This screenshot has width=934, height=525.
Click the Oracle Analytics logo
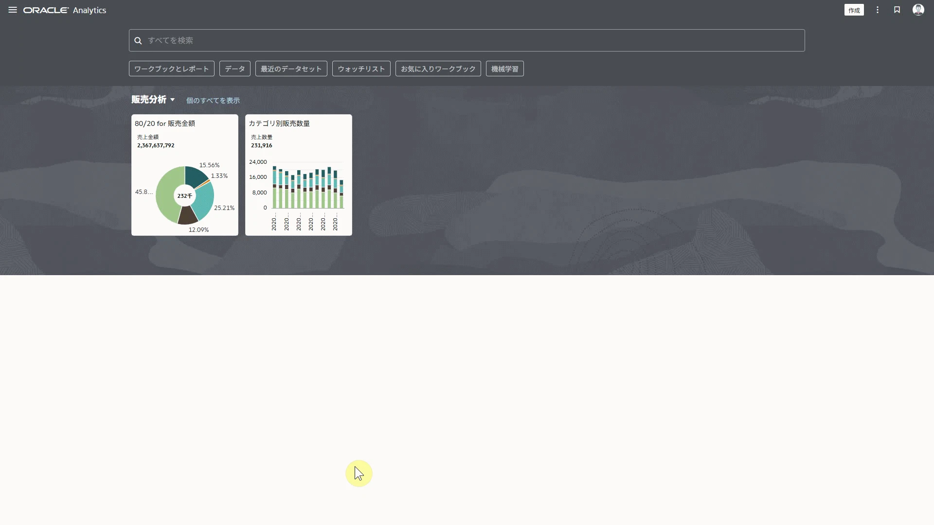[x=65, y=10]
